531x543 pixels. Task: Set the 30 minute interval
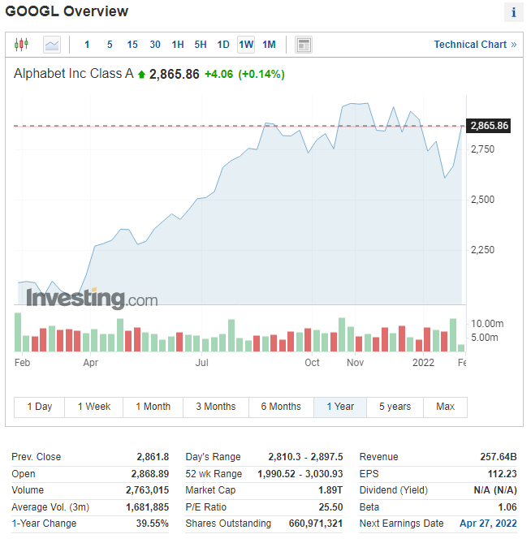coord(155,45)
